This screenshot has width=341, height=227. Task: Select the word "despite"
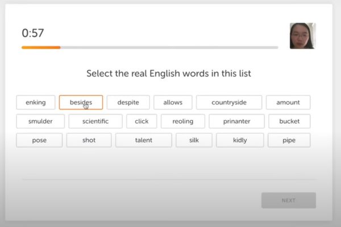(128, 102)
